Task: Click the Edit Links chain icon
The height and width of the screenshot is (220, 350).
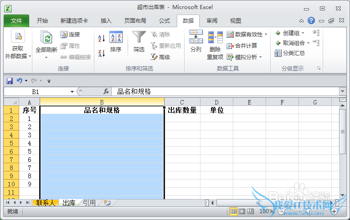Action: click(x=64, y=57)
